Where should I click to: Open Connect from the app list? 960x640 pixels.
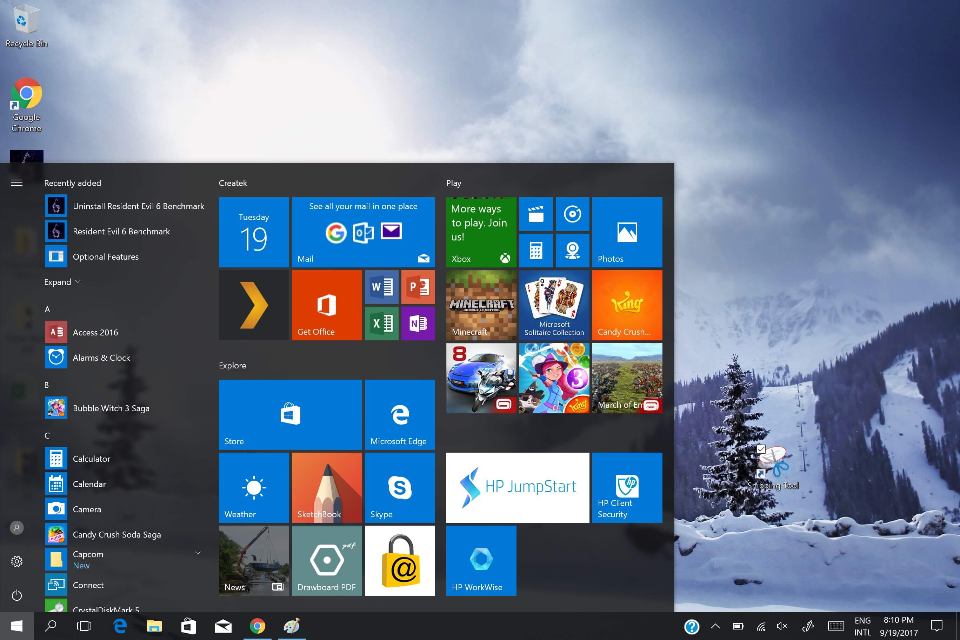click(x=125, y=585)
